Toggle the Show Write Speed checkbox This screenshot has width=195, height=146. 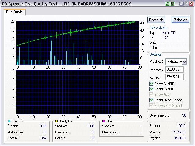151,106
